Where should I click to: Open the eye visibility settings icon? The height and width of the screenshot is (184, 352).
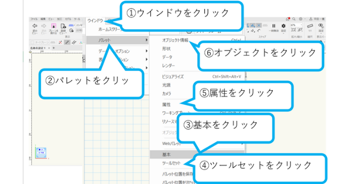tap(321, 26)
